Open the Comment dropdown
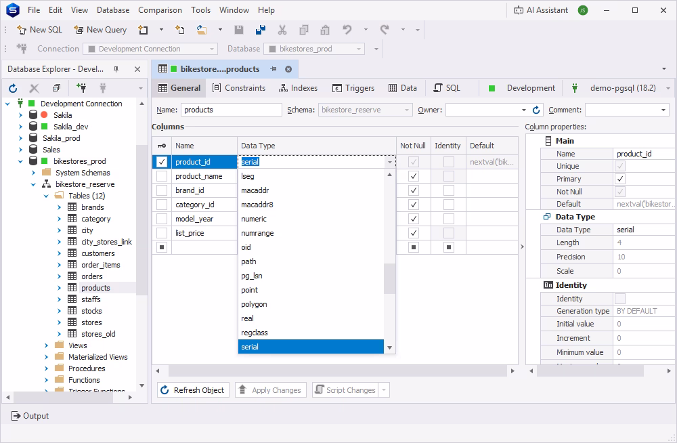The height and width of the screenshot is (443, 677). (663, 110)
